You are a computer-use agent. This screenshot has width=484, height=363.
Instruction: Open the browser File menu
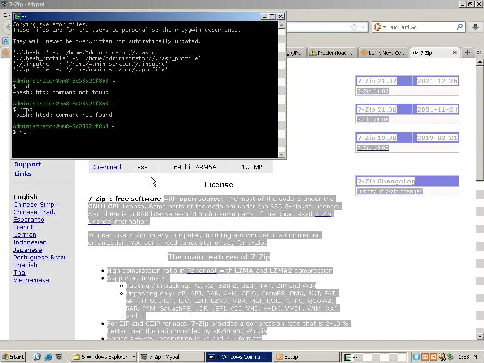point(7,14)
